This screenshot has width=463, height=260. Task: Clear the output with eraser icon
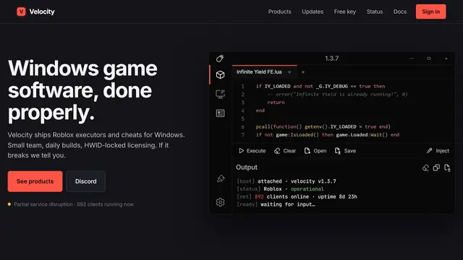[x=425, y=168]
